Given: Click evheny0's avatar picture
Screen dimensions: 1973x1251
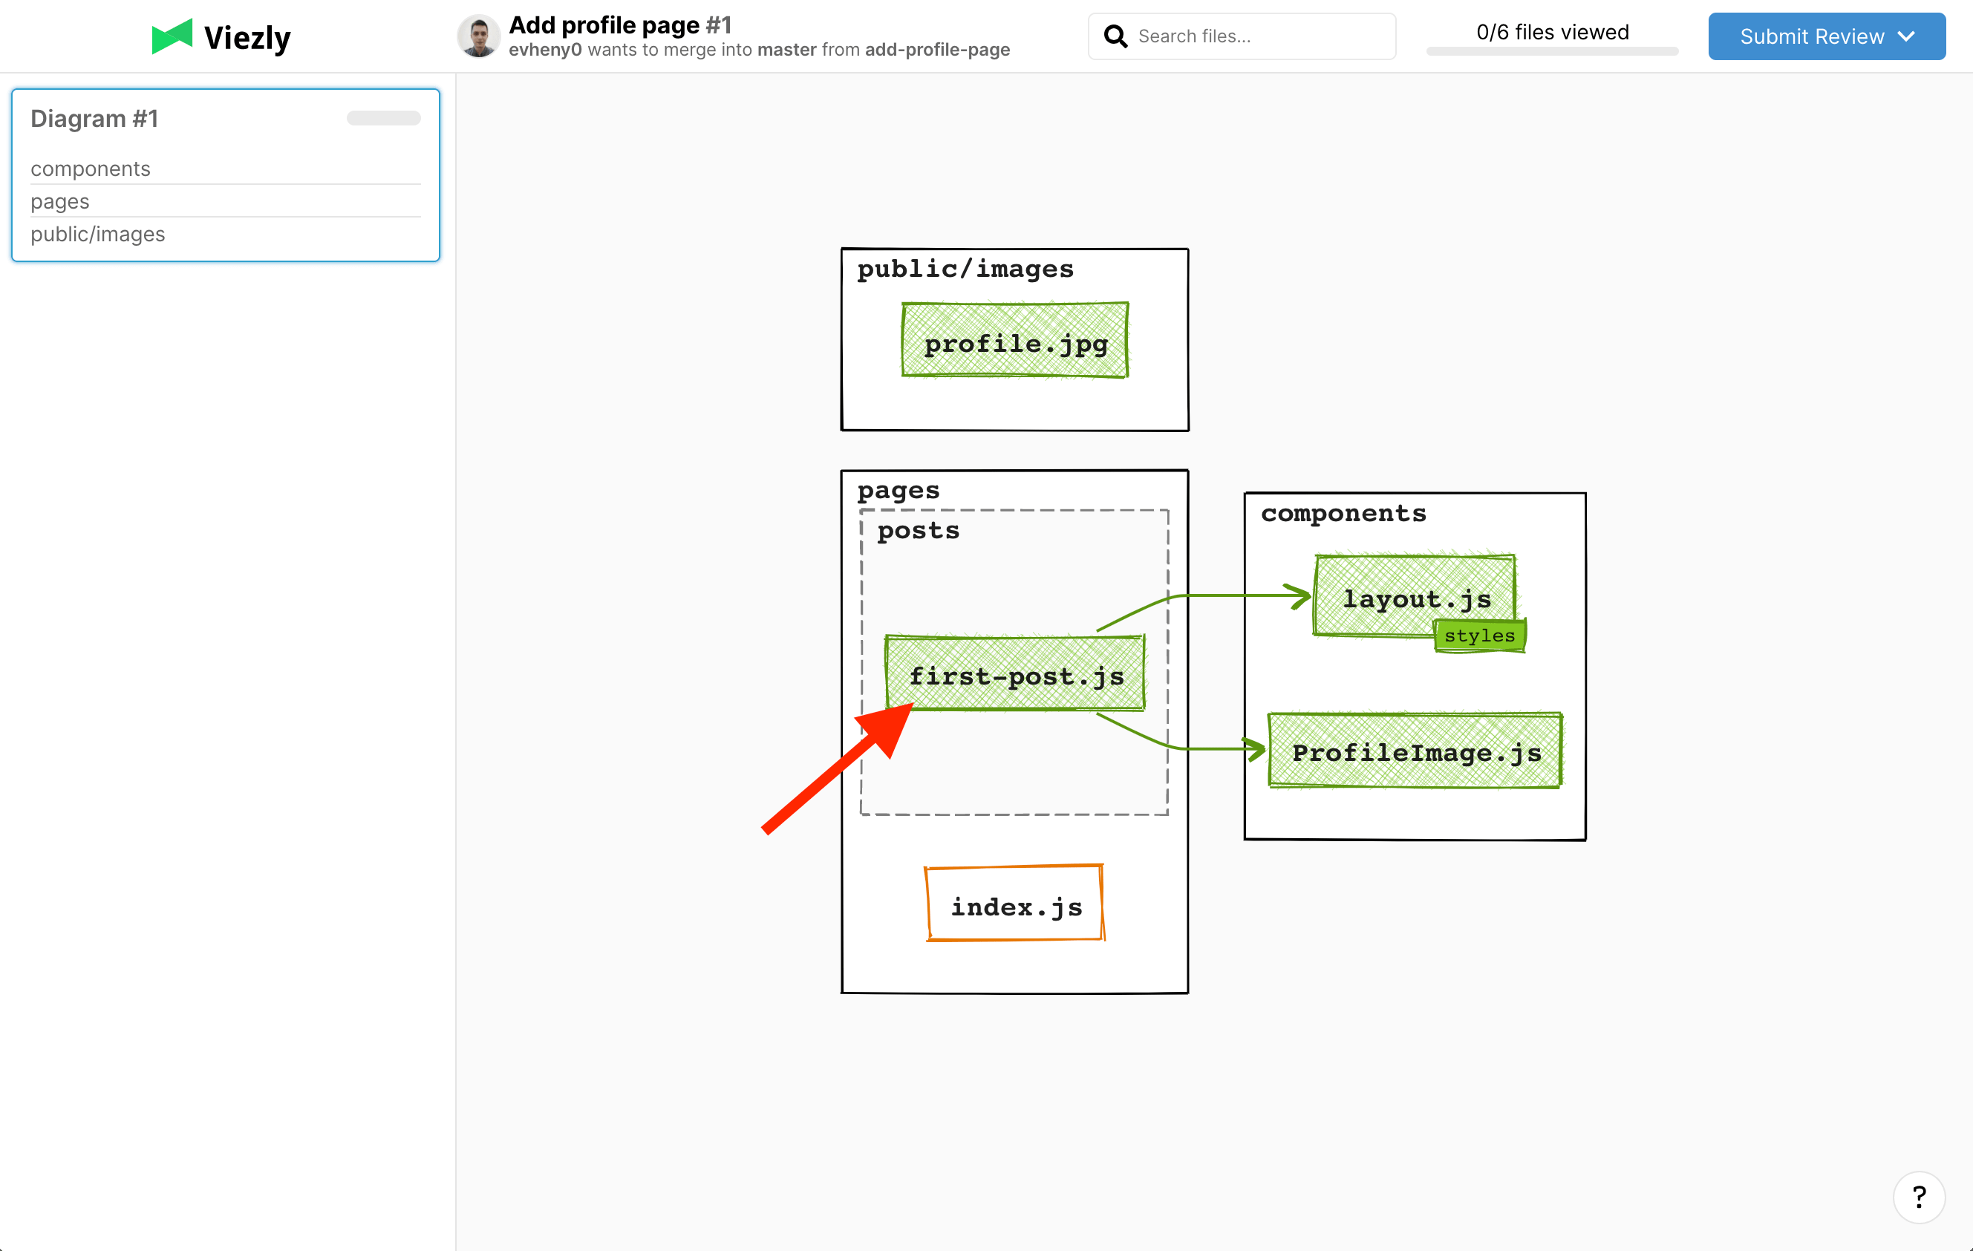Looking at the screenshot, I should click(x=478, y=37).
